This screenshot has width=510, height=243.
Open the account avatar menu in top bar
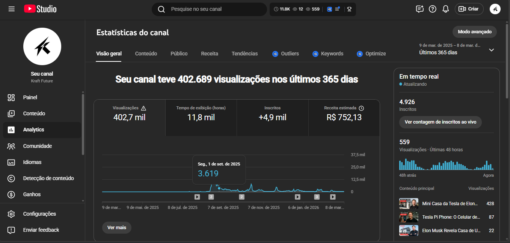tap(495, 9)
